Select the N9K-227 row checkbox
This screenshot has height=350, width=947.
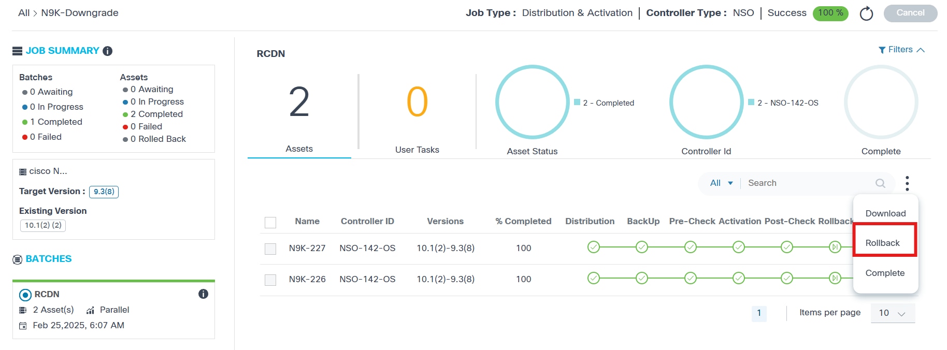[270, 249]
